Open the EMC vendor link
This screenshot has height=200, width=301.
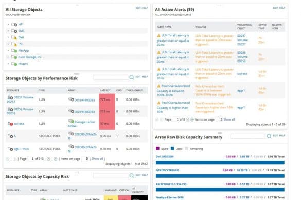[21, 31]
